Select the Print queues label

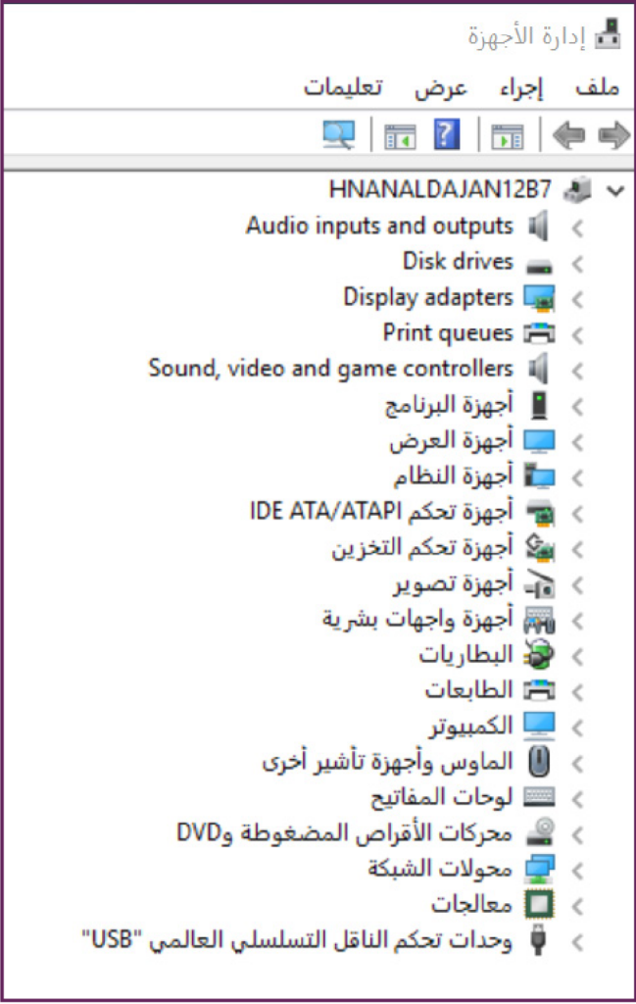tap(448, 333)
